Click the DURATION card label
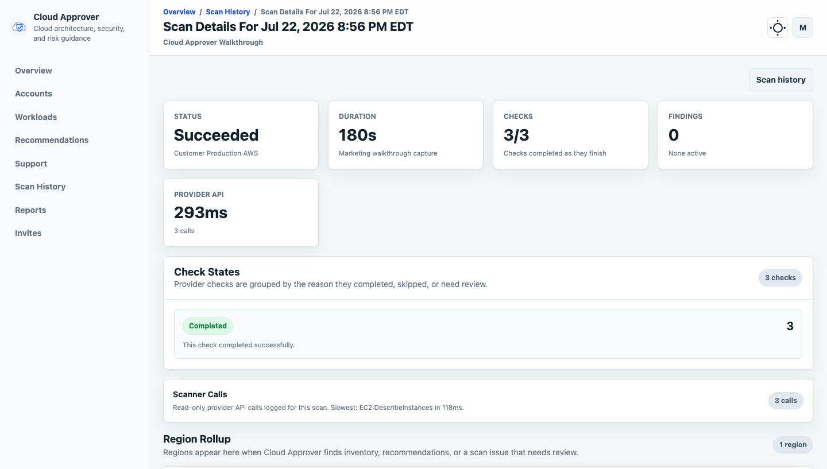Image resolution: width=827 pixels, height=469 pixels. (357, 117)
